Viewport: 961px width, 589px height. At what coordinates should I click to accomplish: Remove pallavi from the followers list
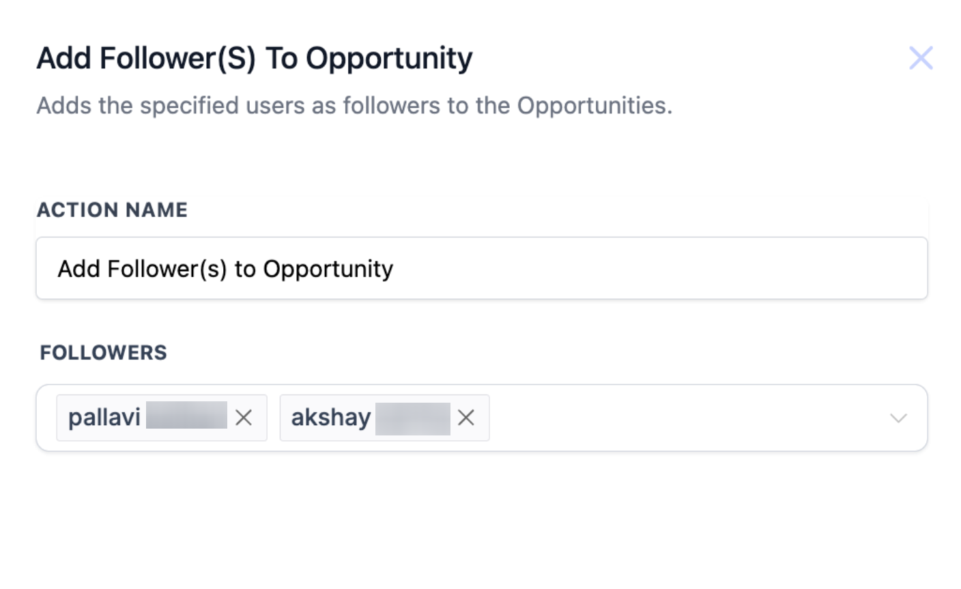point(244,418)
